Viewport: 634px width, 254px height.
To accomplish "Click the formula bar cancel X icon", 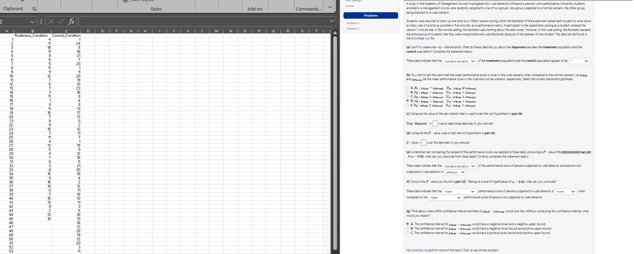I will (51, 21).
